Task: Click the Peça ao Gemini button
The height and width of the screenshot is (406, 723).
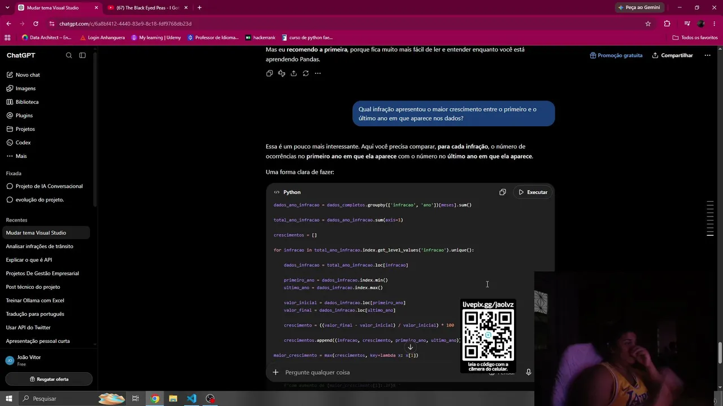Action: pos(639,8)
